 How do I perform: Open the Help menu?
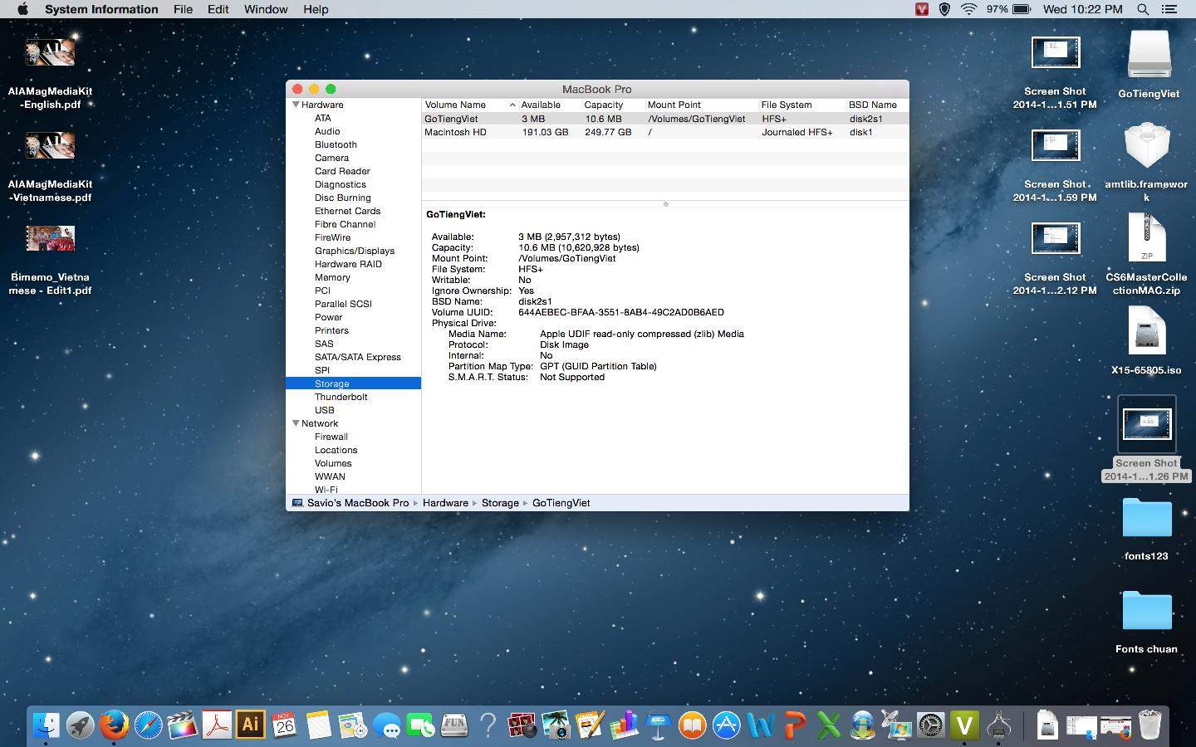click(x=316, y=9)
